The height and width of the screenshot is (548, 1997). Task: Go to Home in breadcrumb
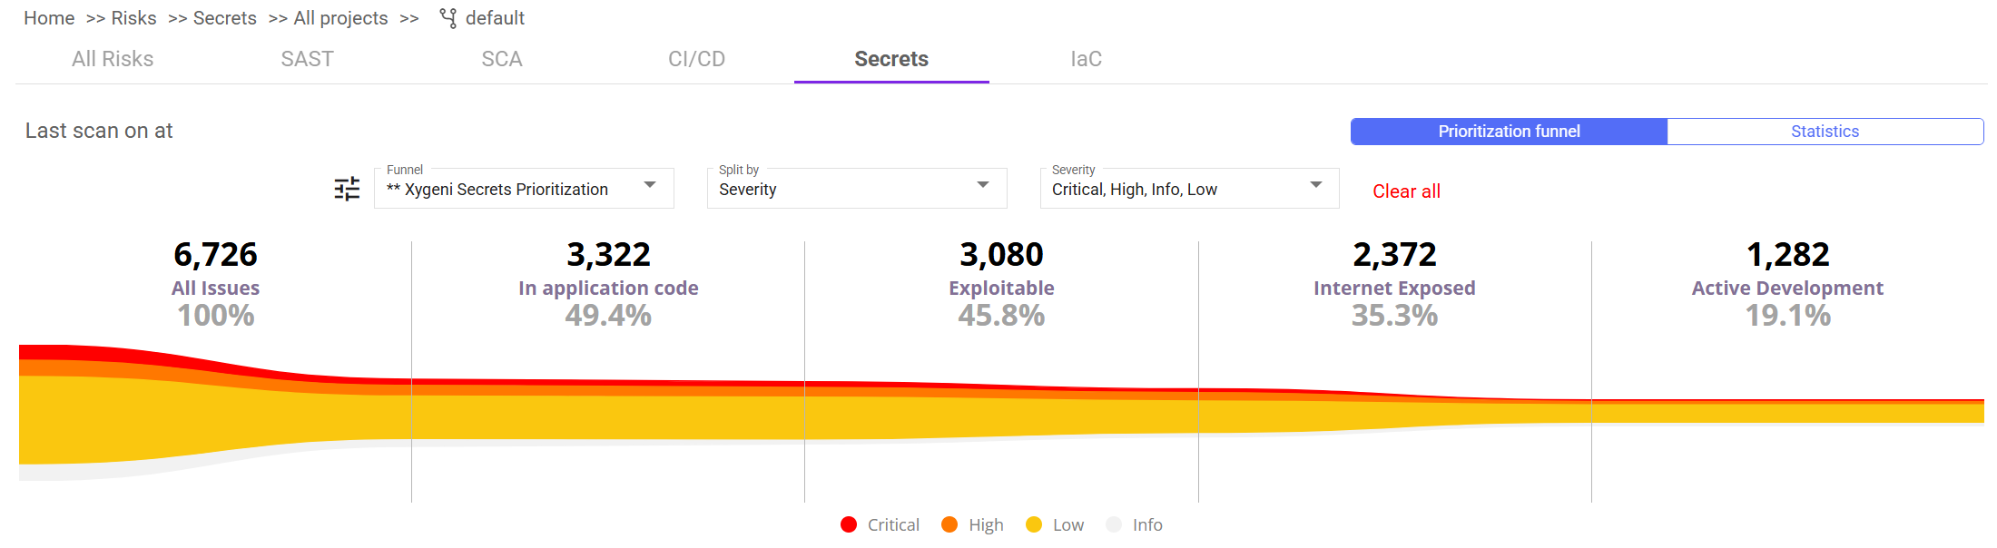[49, 18]
